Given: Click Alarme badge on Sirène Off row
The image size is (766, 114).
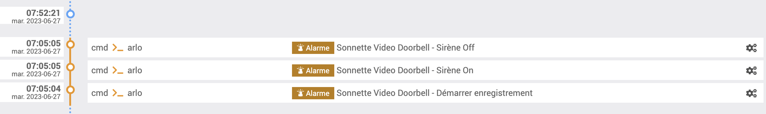Looking at the screenshot, I should (313, 48).
